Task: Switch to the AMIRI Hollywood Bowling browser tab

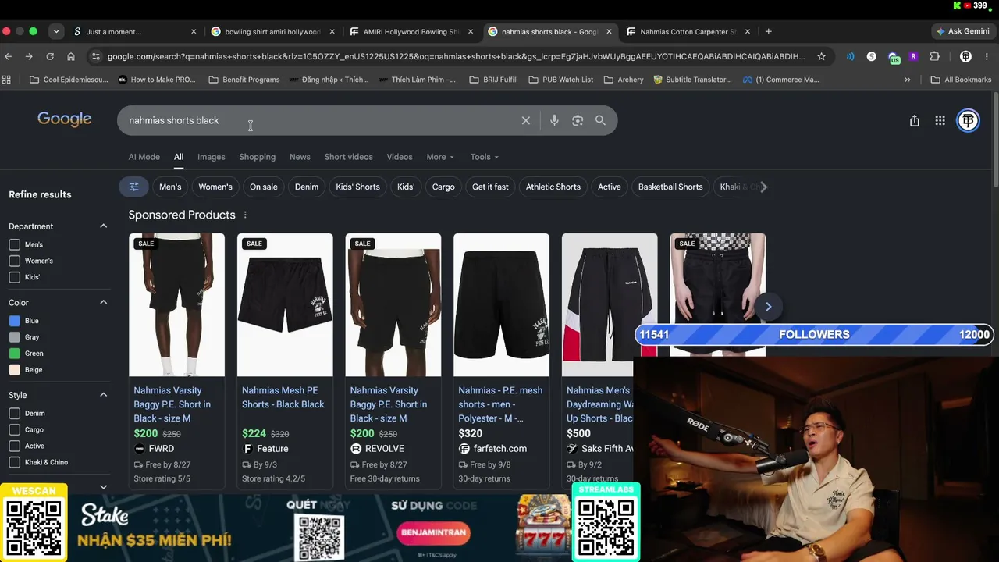Action: point(410,31)
